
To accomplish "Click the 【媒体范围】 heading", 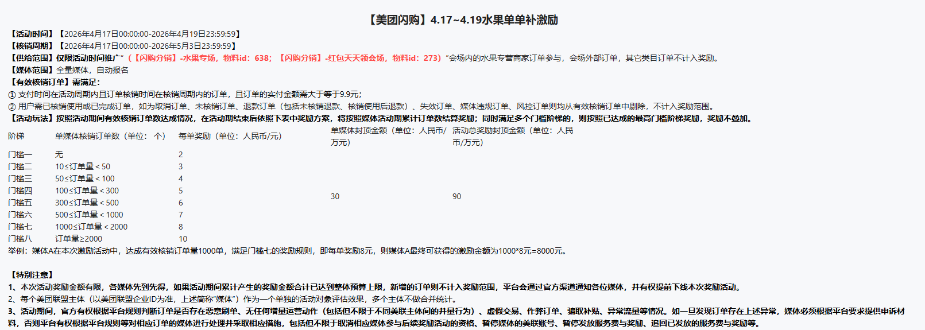I will tap(32, 70).
